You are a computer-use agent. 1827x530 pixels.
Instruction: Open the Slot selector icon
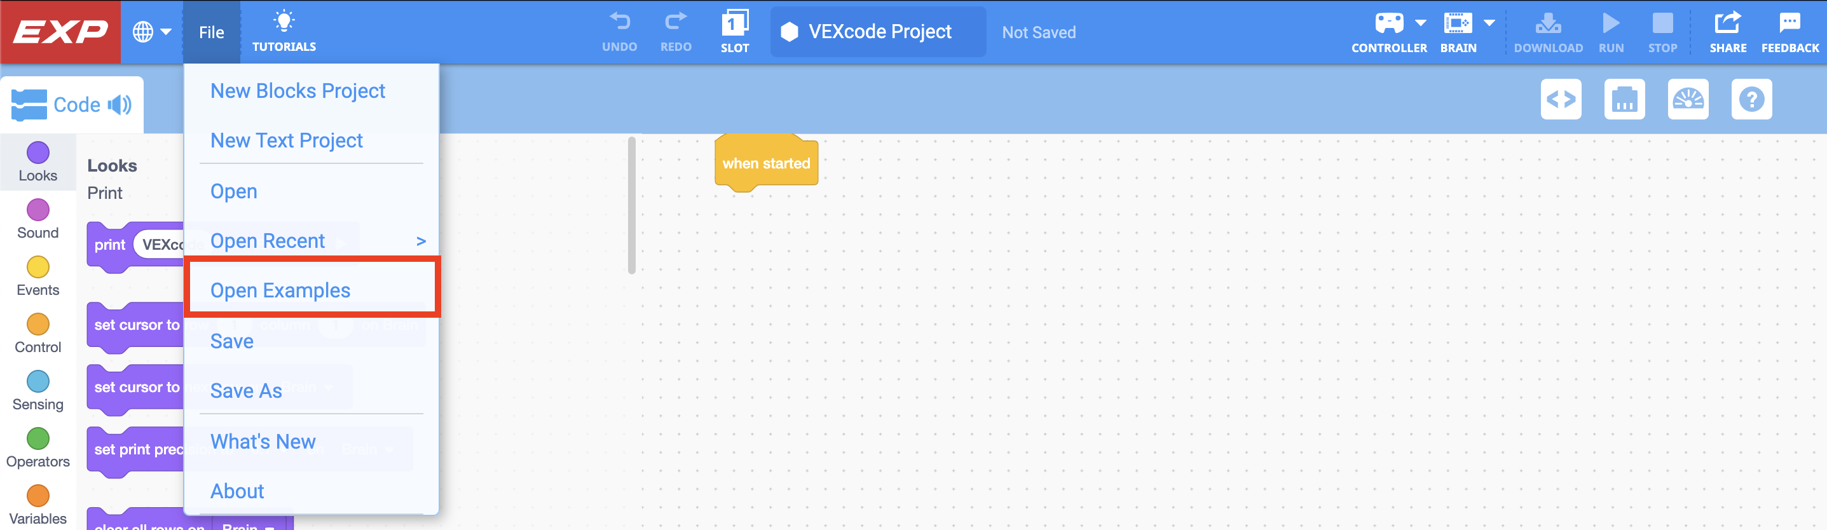736,25
